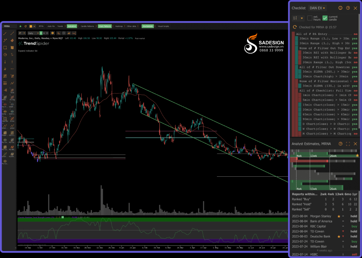Toggle the AlertsBots button
The width and height of the screenshot is (362, 258).
tap(147, 26)
